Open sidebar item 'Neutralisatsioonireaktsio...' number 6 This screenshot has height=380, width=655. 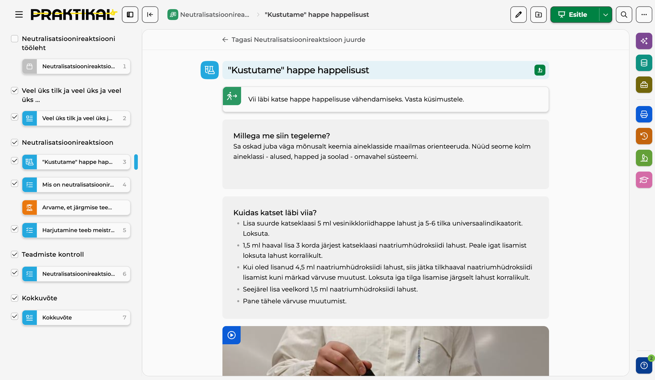(x=76, y=274)
